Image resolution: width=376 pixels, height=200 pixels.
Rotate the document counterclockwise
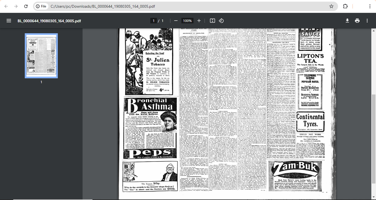[x=221, y=21]
